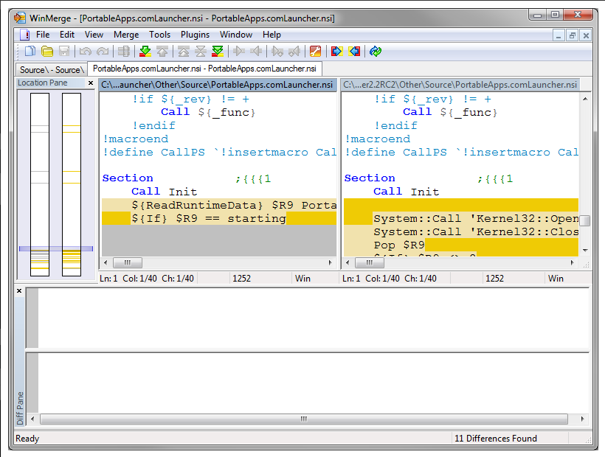
Task: Click left pane scroll-right arrow
Action: click(x=331, y=263)
